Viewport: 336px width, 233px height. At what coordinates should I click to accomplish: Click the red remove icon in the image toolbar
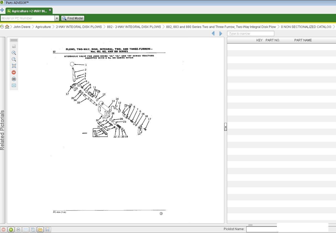pyautogui.click(x=14, y=72)
